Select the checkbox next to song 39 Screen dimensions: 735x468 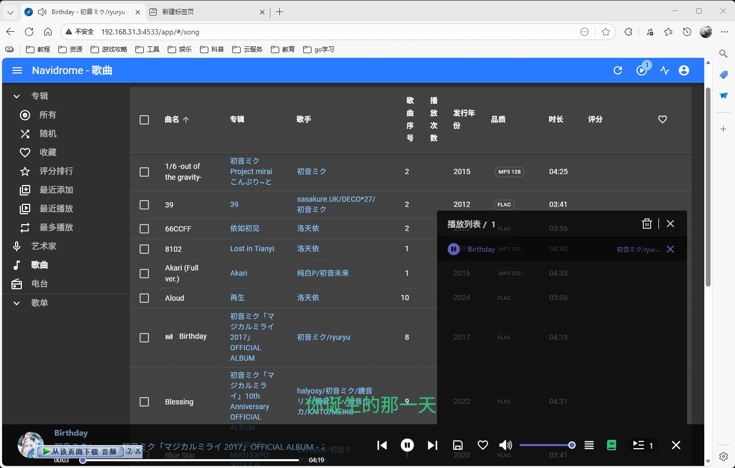[144, 205]
